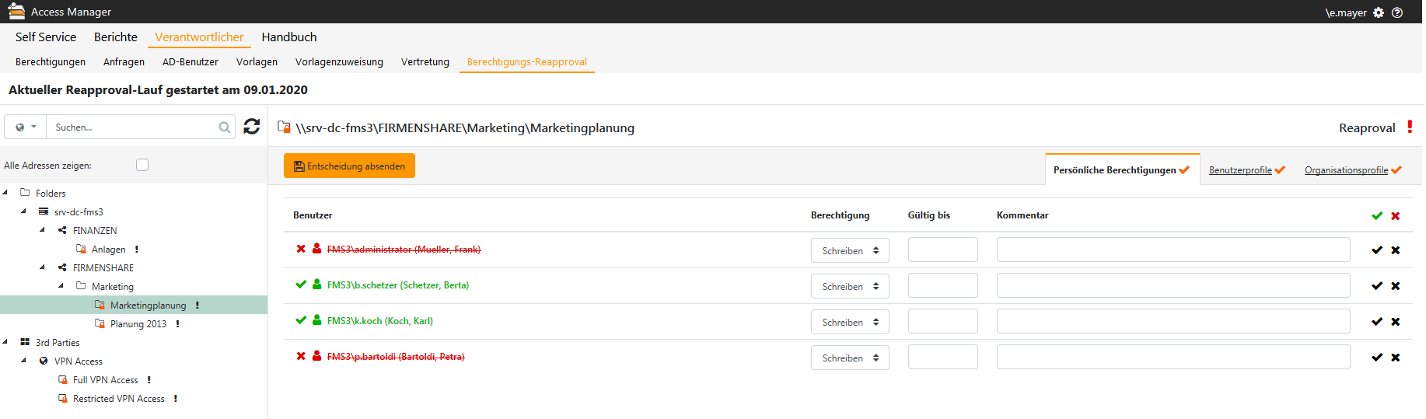Reject the FMS3\k.koch row with X icon
This screenshot has width=1426, height=419.
1396,322
